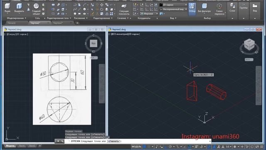Image resolution: width=266 pixels, height=150 pixels.
Task: Expand the Моделирование panel
Action: click(x=17, y=18)
